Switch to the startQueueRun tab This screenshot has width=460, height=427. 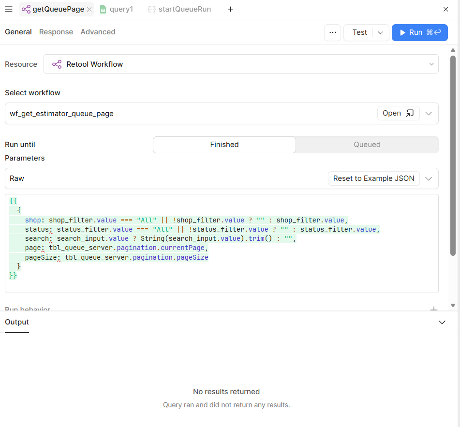(x=179, y=9)
